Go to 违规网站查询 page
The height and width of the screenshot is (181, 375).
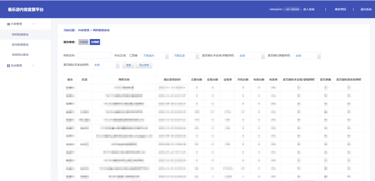pyautogui.click(x=20, y=55)
